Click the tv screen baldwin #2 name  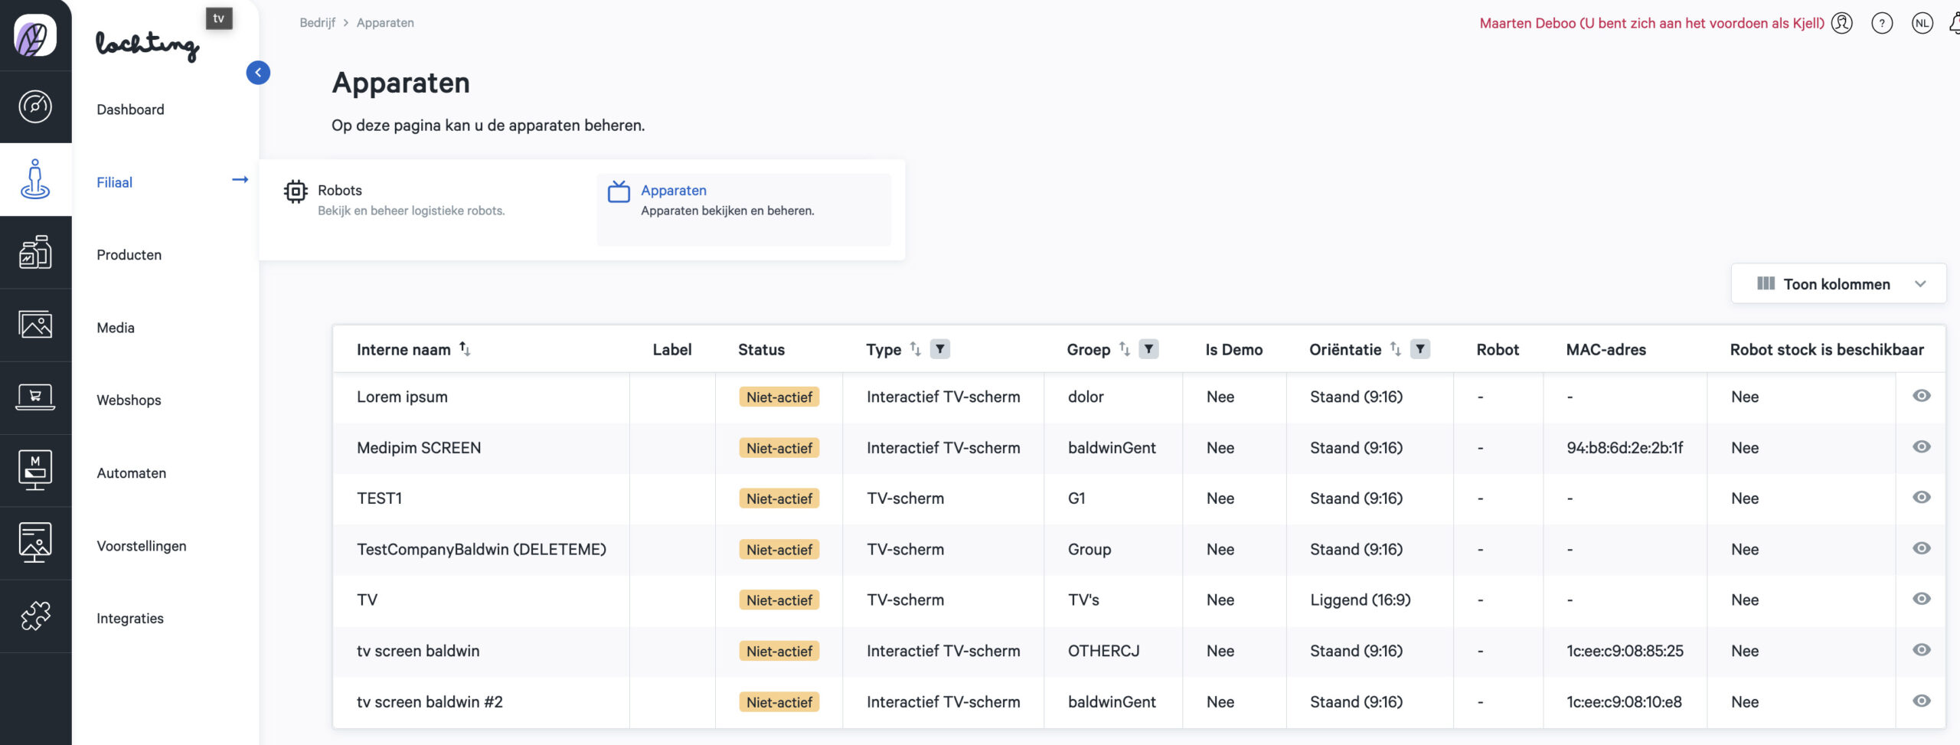(430, 702)
